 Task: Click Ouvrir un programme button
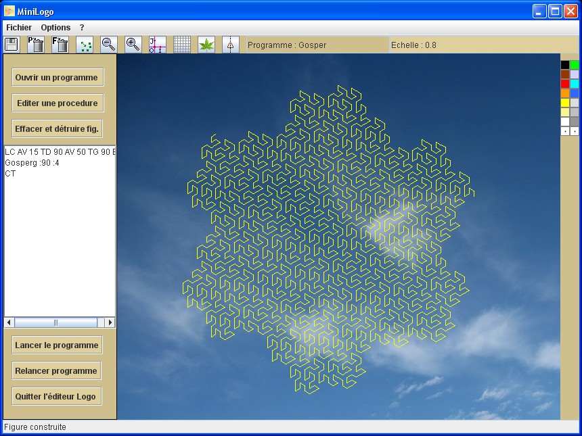58,78
